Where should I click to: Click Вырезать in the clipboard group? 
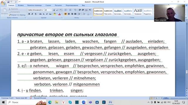[x=14, y=9]
